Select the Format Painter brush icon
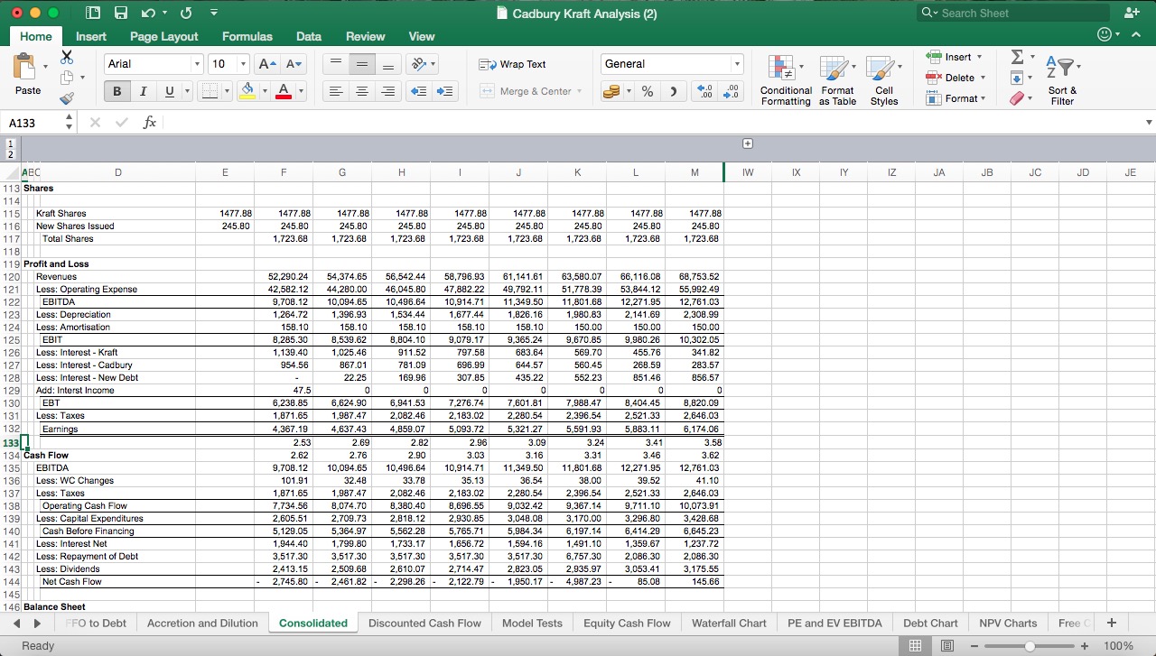The image size is (1156, 656). pos(67,99)
